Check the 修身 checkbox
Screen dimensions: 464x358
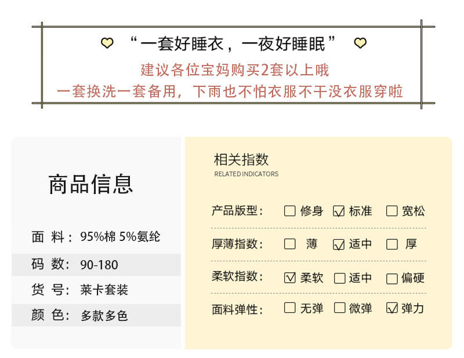290,211
